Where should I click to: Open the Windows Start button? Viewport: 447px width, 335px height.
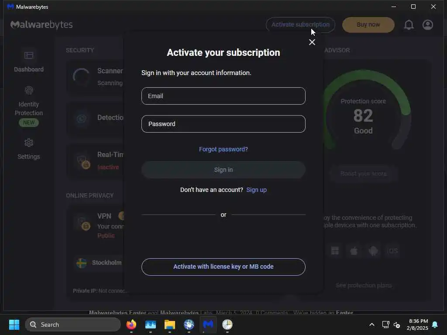pyautogui.click(x=14, y=325)
